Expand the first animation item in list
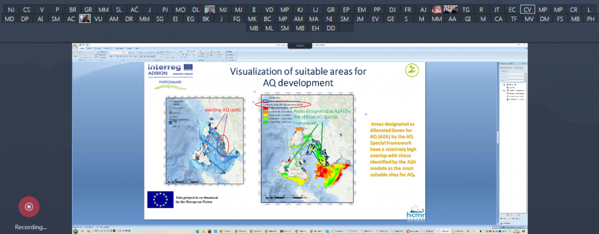This screenshot has width=599, height=234. click(x=503, y=86)
